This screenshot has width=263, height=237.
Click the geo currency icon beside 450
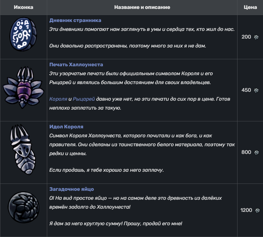[256, 90]
